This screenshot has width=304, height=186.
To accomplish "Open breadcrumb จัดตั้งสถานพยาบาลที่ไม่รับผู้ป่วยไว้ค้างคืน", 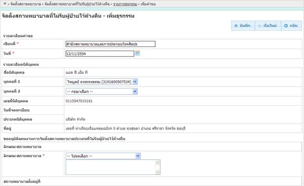I will coord(77,4).
